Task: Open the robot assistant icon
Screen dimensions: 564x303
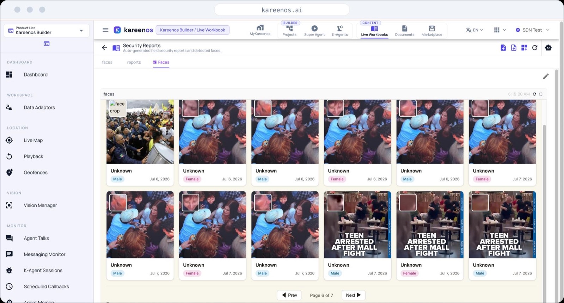Action: click(548, 48)
